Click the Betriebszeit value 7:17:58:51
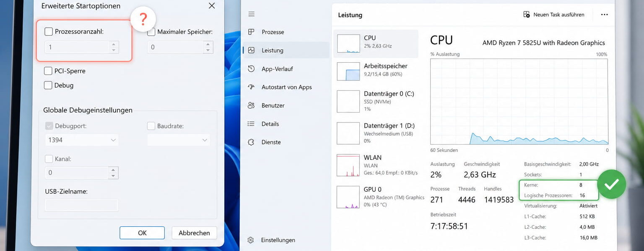The height and width of the screenshot is (251, 644). click(449, 226)
